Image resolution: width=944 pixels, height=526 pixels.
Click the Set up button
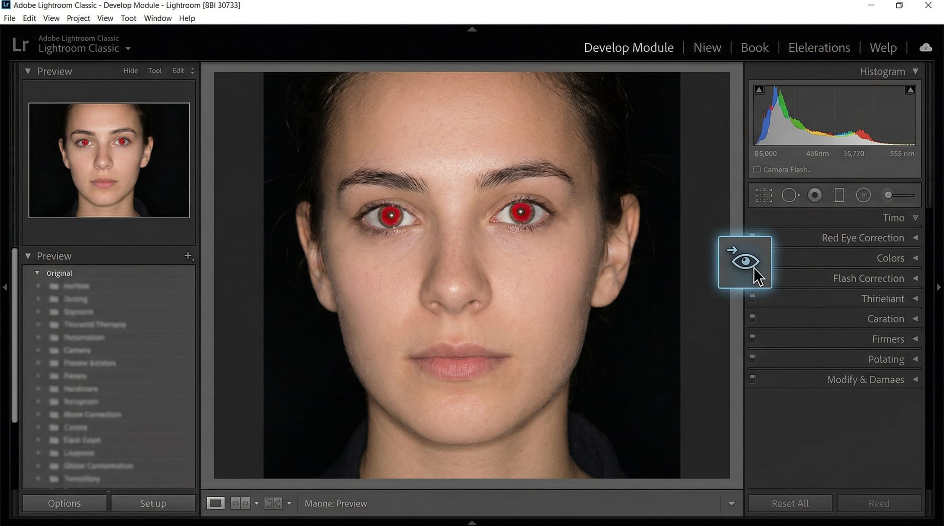(x=153, y=503)
